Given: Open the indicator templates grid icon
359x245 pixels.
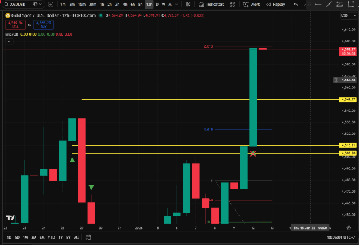Looking at the screenshot, I should tap(233, 5).
